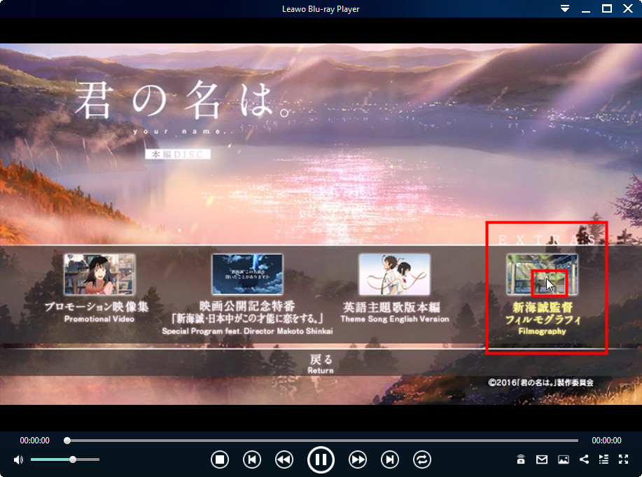Click the Theme Song English Version label
Screen dimensions: 642x477
[x=395, y=319]
